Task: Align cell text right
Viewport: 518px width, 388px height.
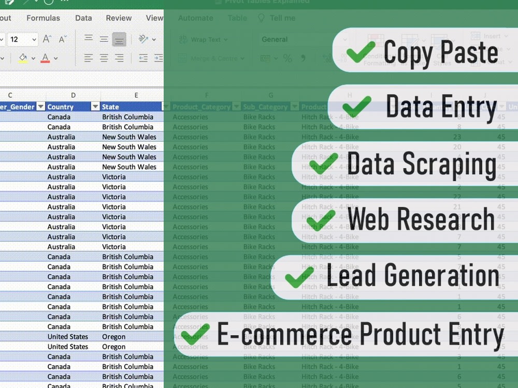Action: (119, 58)
